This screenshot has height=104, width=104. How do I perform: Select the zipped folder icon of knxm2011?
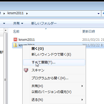15,45
